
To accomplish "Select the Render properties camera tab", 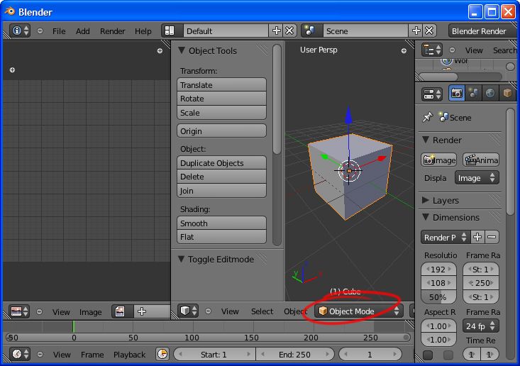I will [457, 93].
